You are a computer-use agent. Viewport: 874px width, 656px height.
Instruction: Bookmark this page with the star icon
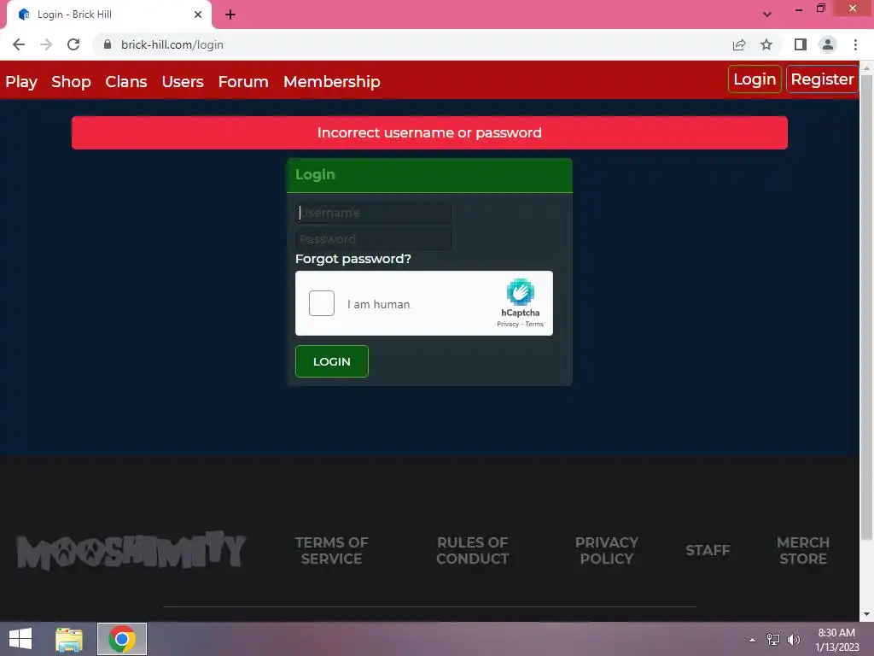tap(766, 44)
